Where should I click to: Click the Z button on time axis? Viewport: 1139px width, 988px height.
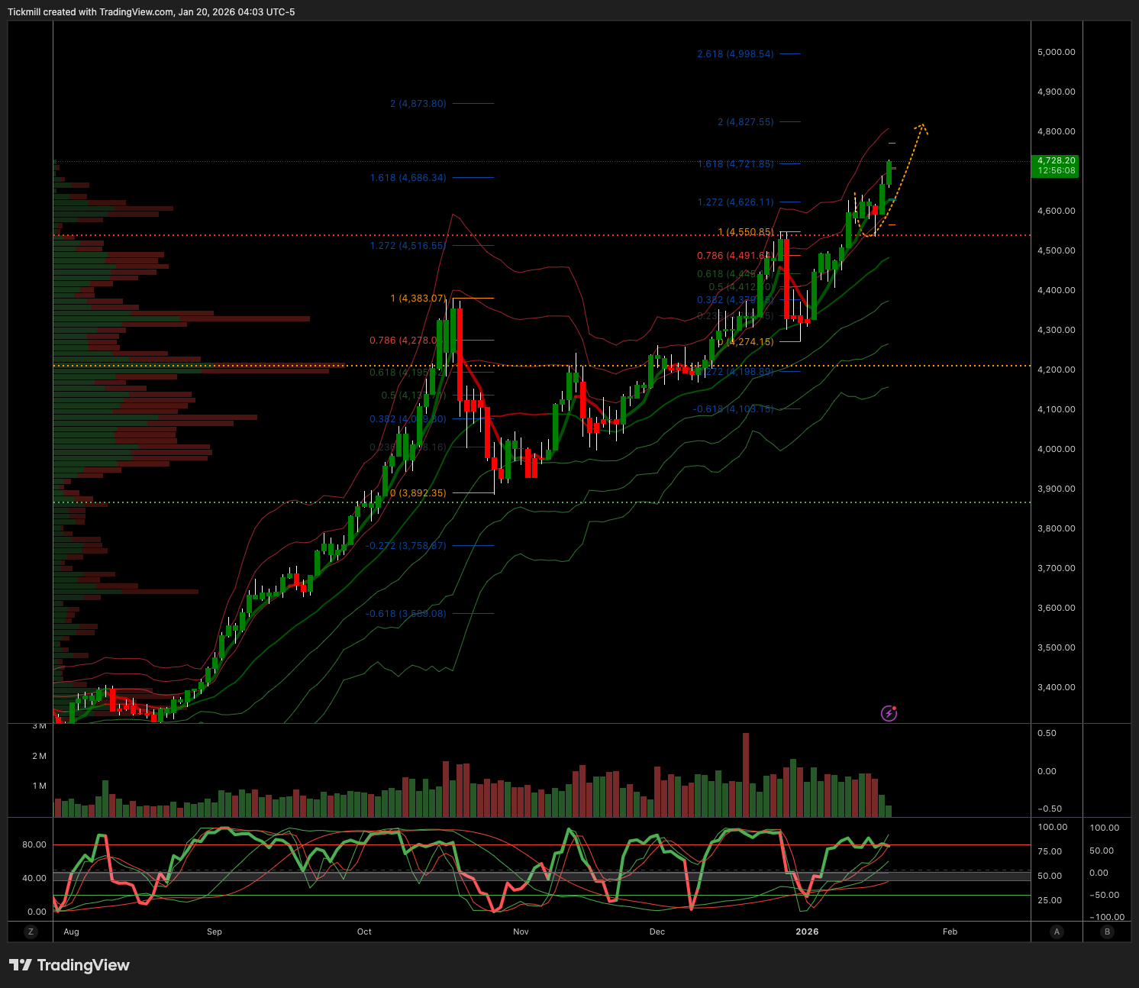coord(31,931)
